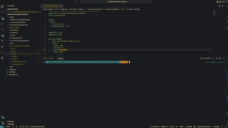Click Explorer more actions ellipsis

tap(38, 6)
